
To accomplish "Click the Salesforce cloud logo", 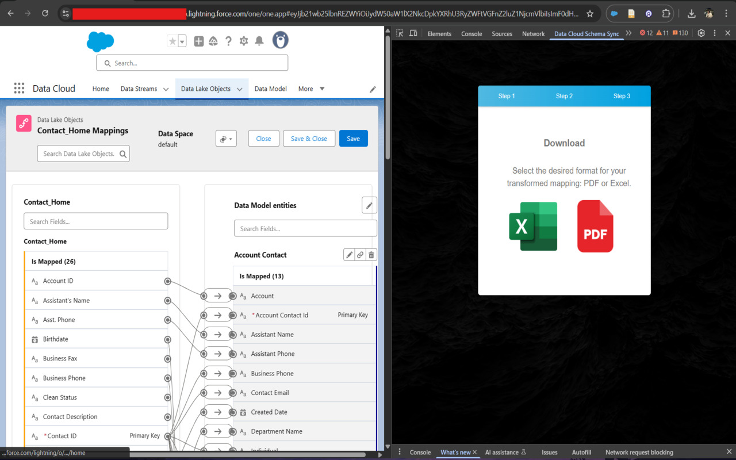I will [x=101, y=41].
